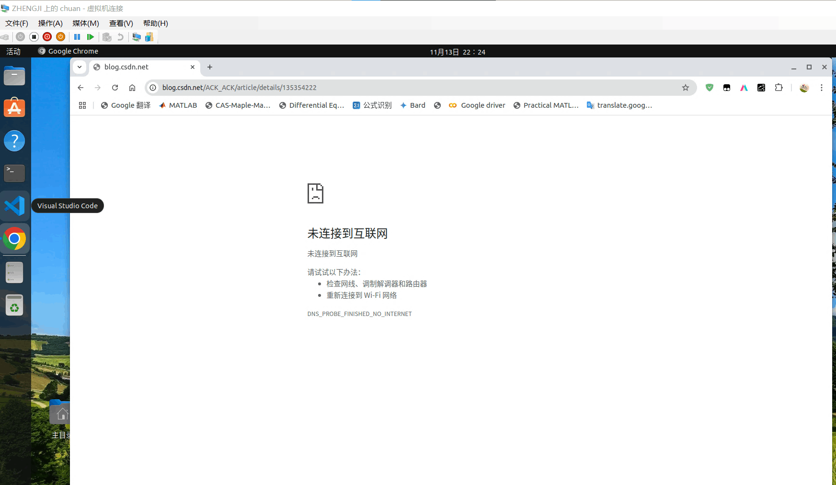Bookmark this page with the star
This screenshot has width=836, height=485.
point(686,88)
